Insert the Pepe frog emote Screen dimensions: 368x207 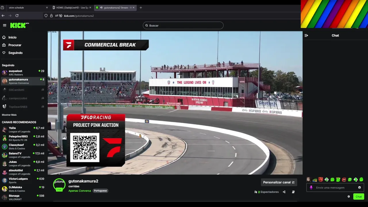point(315,180)
